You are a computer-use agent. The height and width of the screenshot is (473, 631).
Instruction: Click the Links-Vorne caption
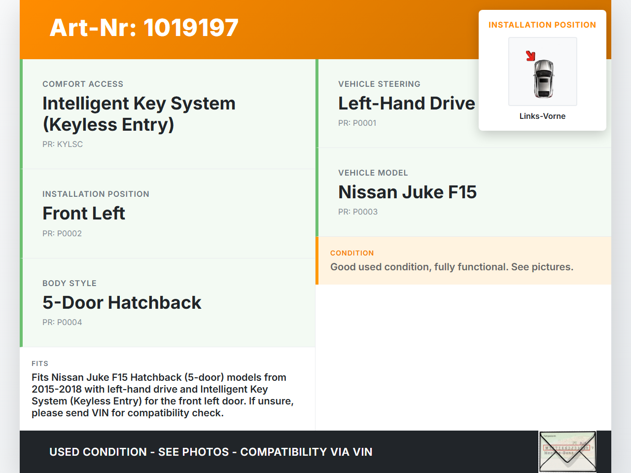tap(542, 116)
